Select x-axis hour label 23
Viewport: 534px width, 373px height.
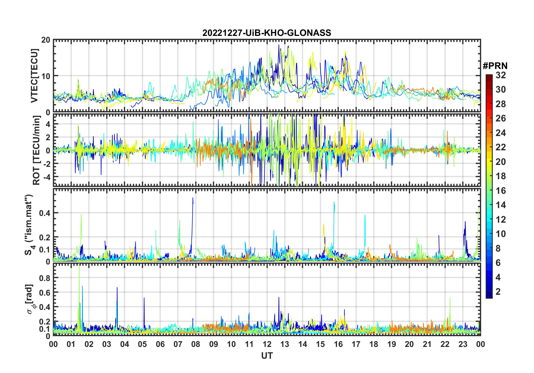[x=463, y=344]
